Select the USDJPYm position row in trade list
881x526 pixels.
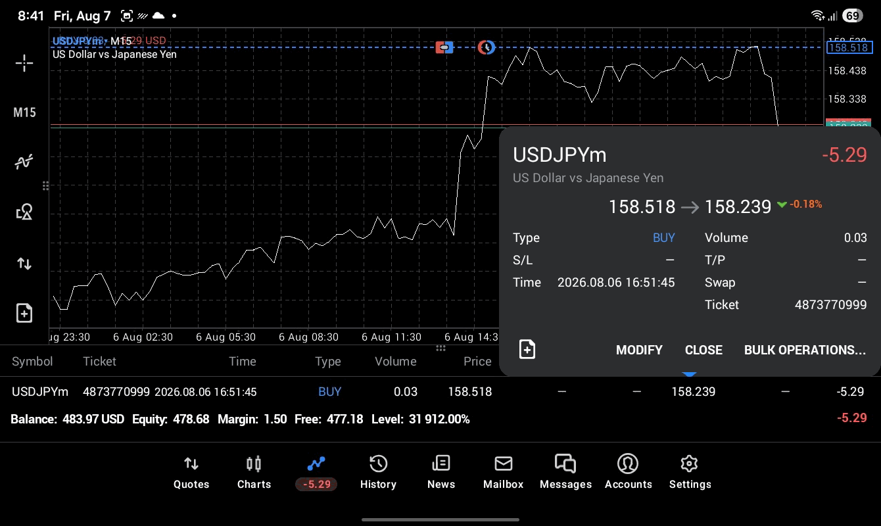pos(441,392)
